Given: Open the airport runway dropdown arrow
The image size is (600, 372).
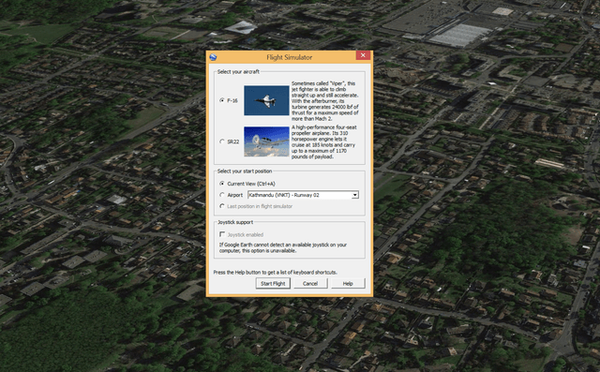Looking at the screenshot, I should [355, 195].
